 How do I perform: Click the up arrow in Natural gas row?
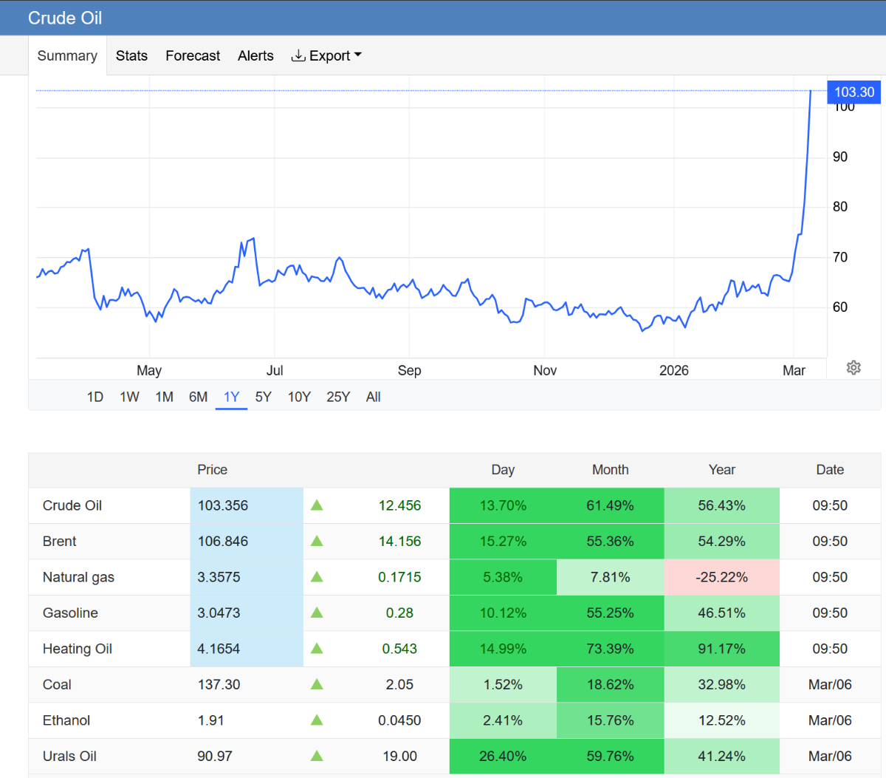pyautogui.click(x=317, y=577)
